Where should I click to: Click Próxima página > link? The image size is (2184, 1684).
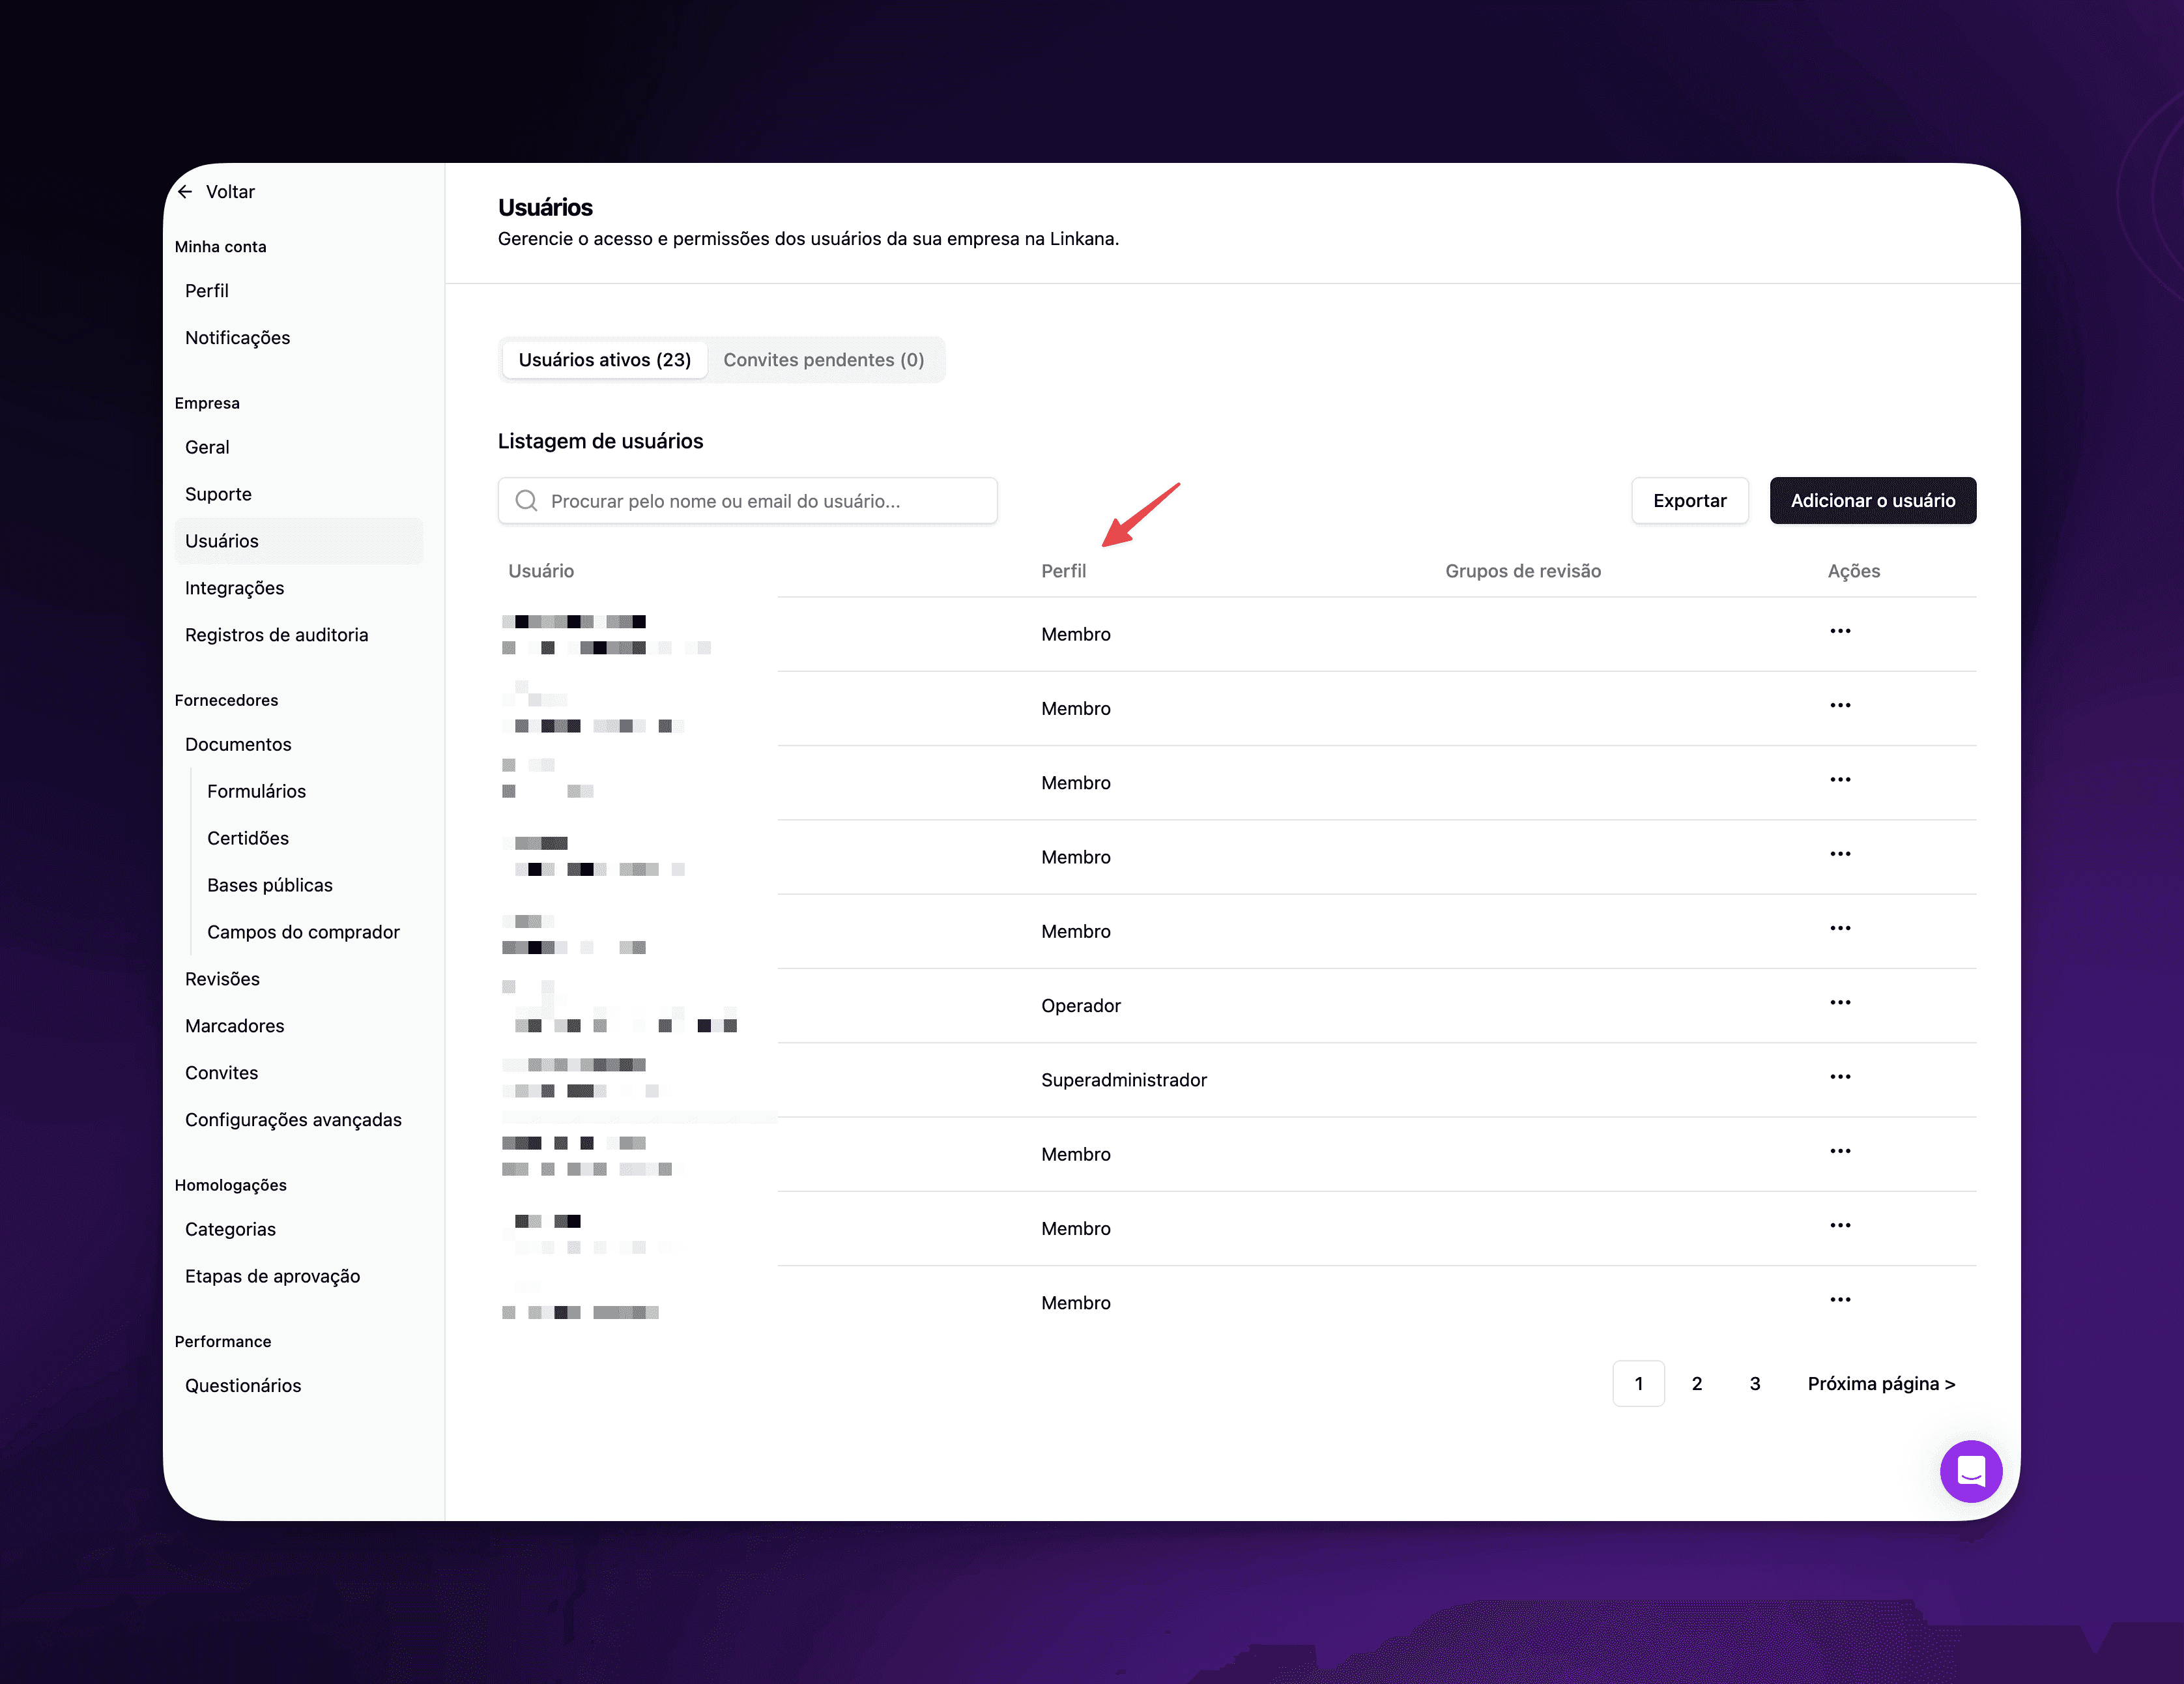click(1881, 1384)
